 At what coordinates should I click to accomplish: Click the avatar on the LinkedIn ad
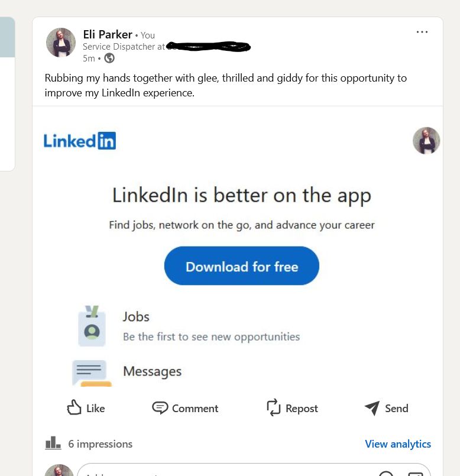426,140
